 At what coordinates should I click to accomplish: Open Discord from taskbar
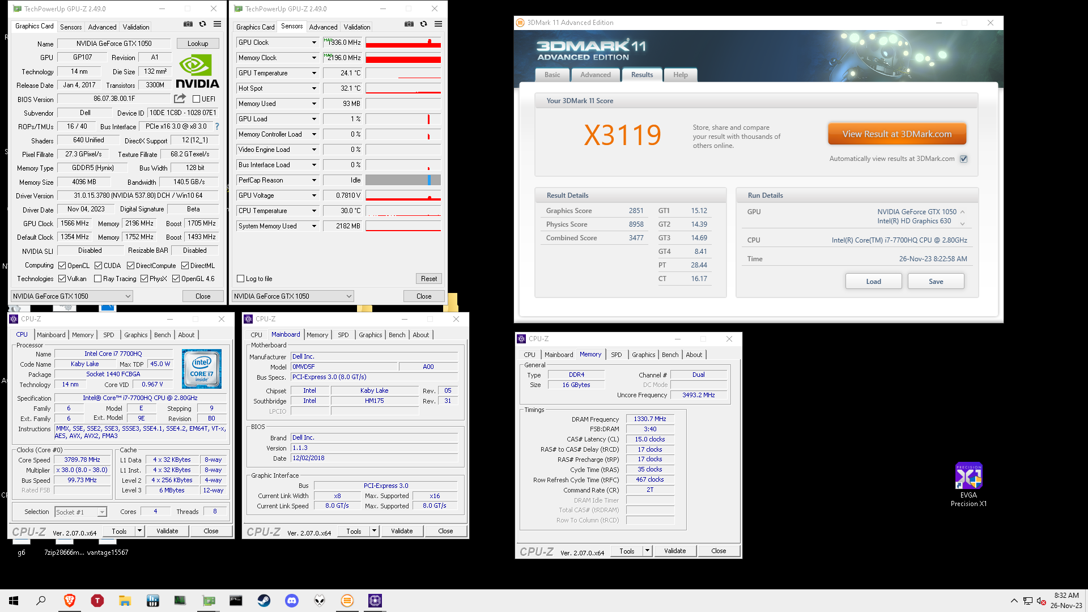tap(292, 601)
